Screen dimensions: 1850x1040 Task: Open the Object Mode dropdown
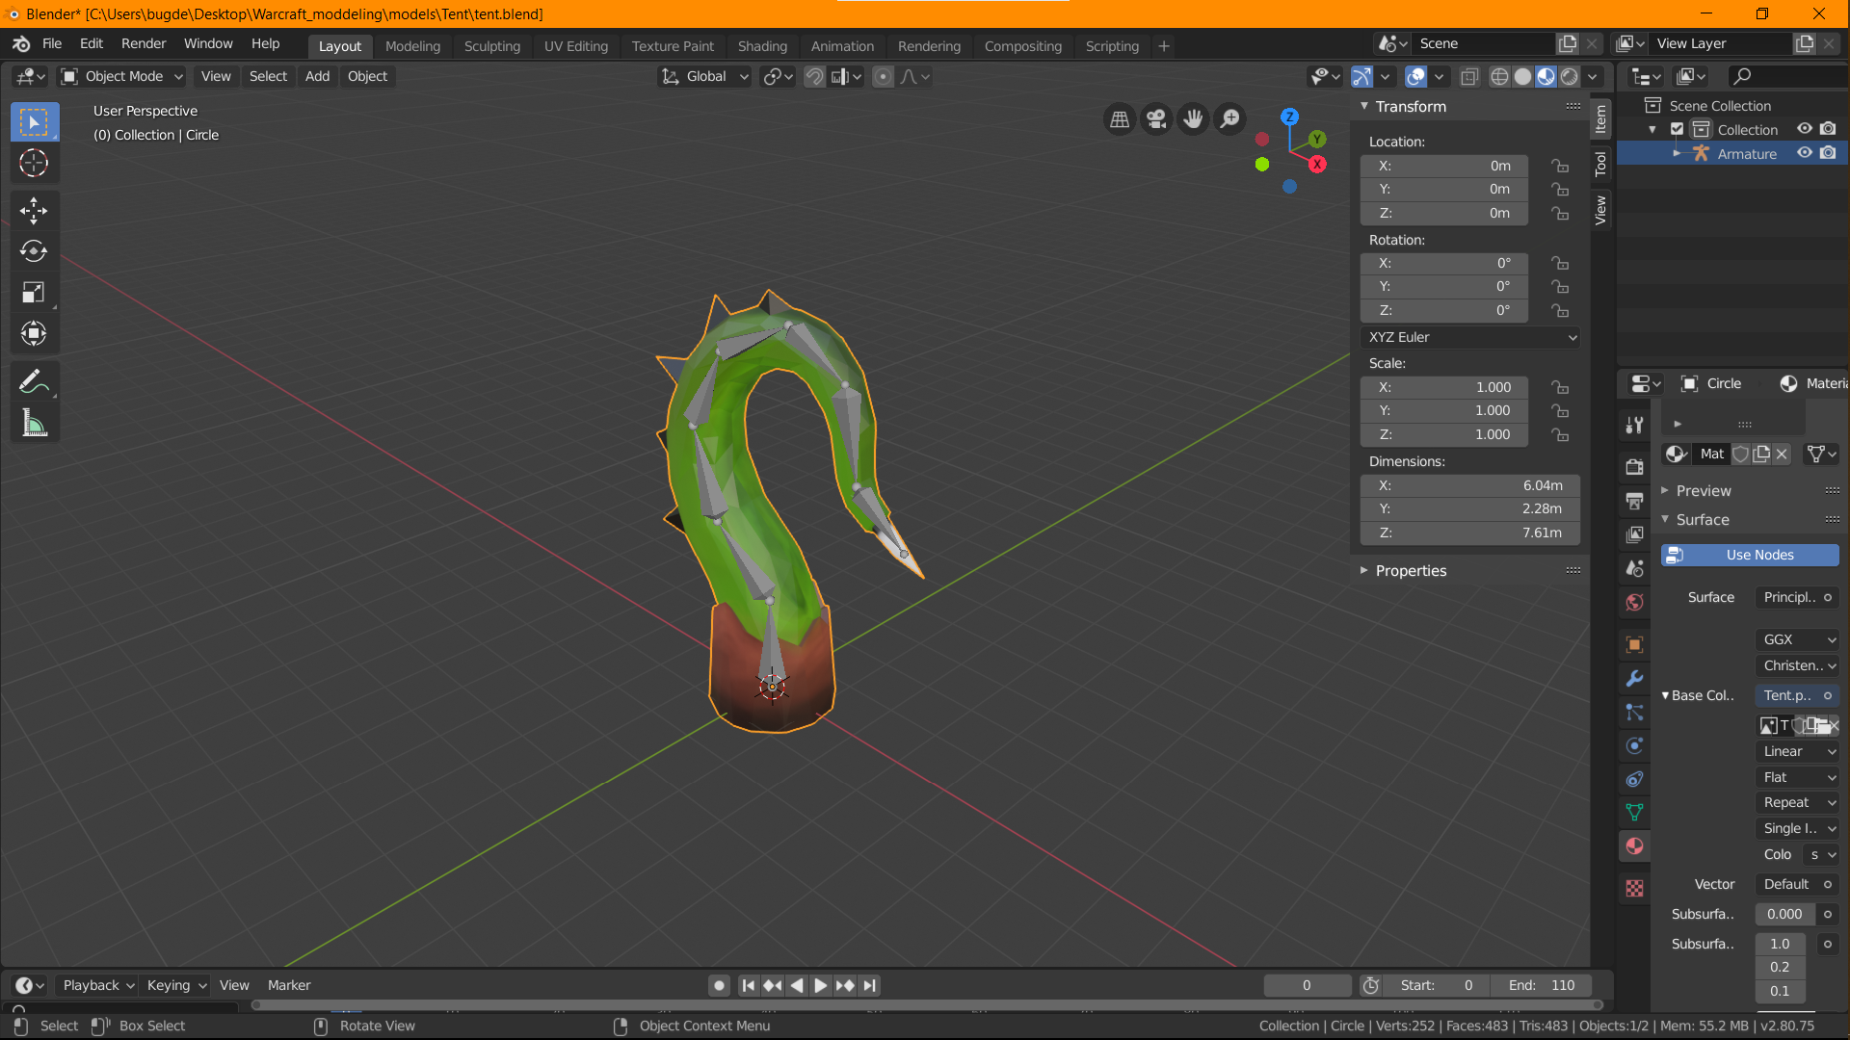coord(122,76)
